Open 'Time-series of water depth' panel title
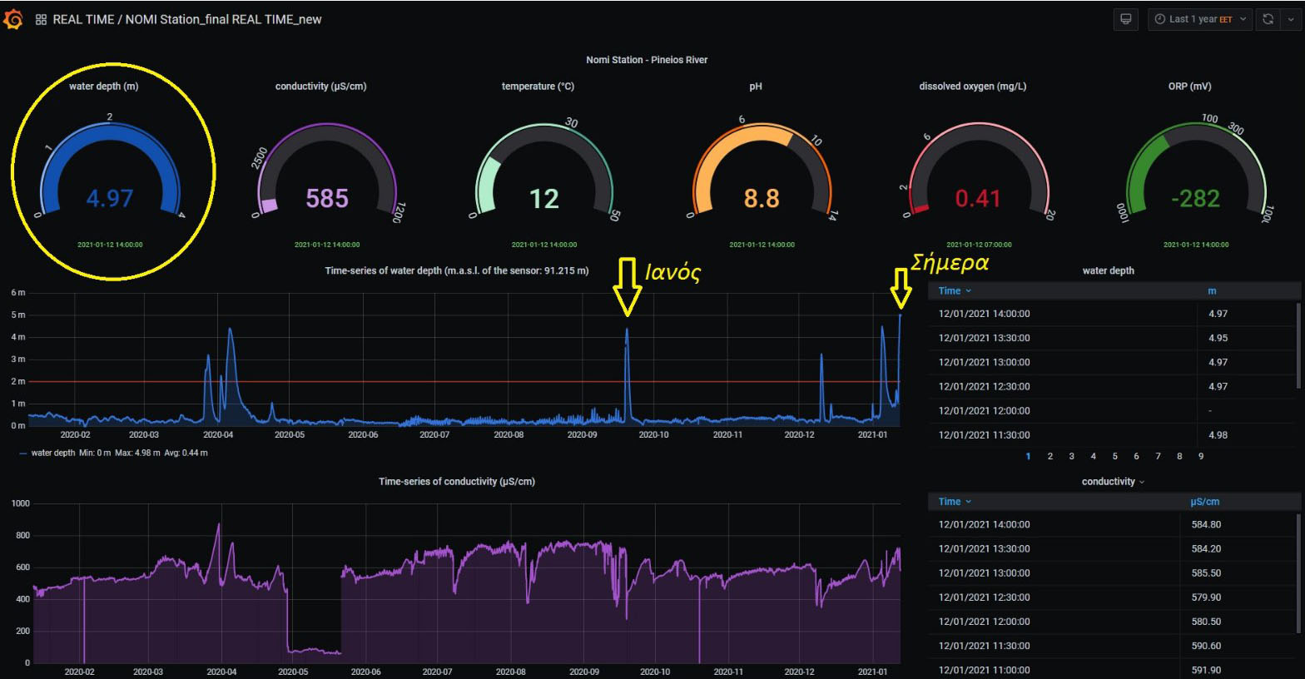The width and height of the screenshot is (1305, 679). (456, 270)
